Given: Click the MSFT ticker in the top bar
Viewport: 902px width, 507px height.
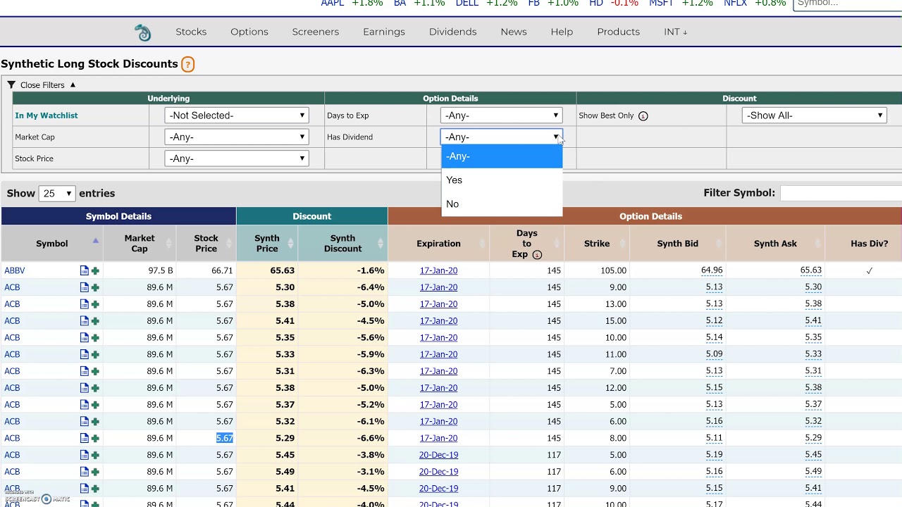Looking at the screenshot, I should (x=661, y=4).
